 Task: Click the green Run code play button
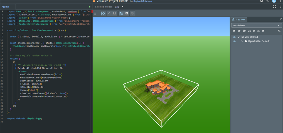[89, 7]
